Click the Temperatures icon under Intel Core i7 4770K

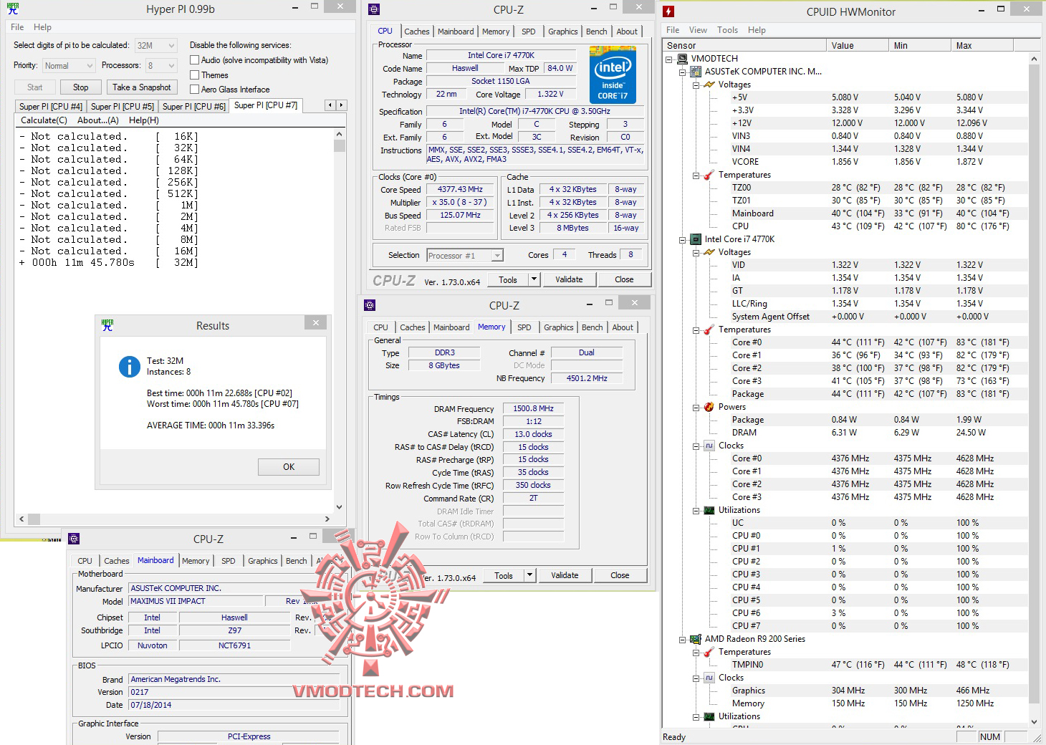pyautogui.click(x=709, y=330)
